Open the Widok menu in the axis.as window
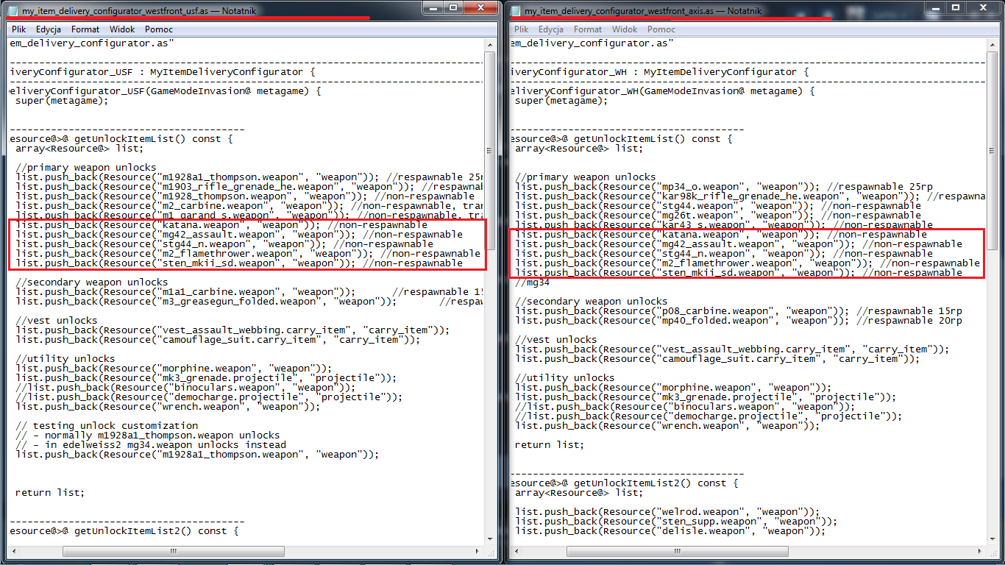1005x565 pixels. (625, 29)
